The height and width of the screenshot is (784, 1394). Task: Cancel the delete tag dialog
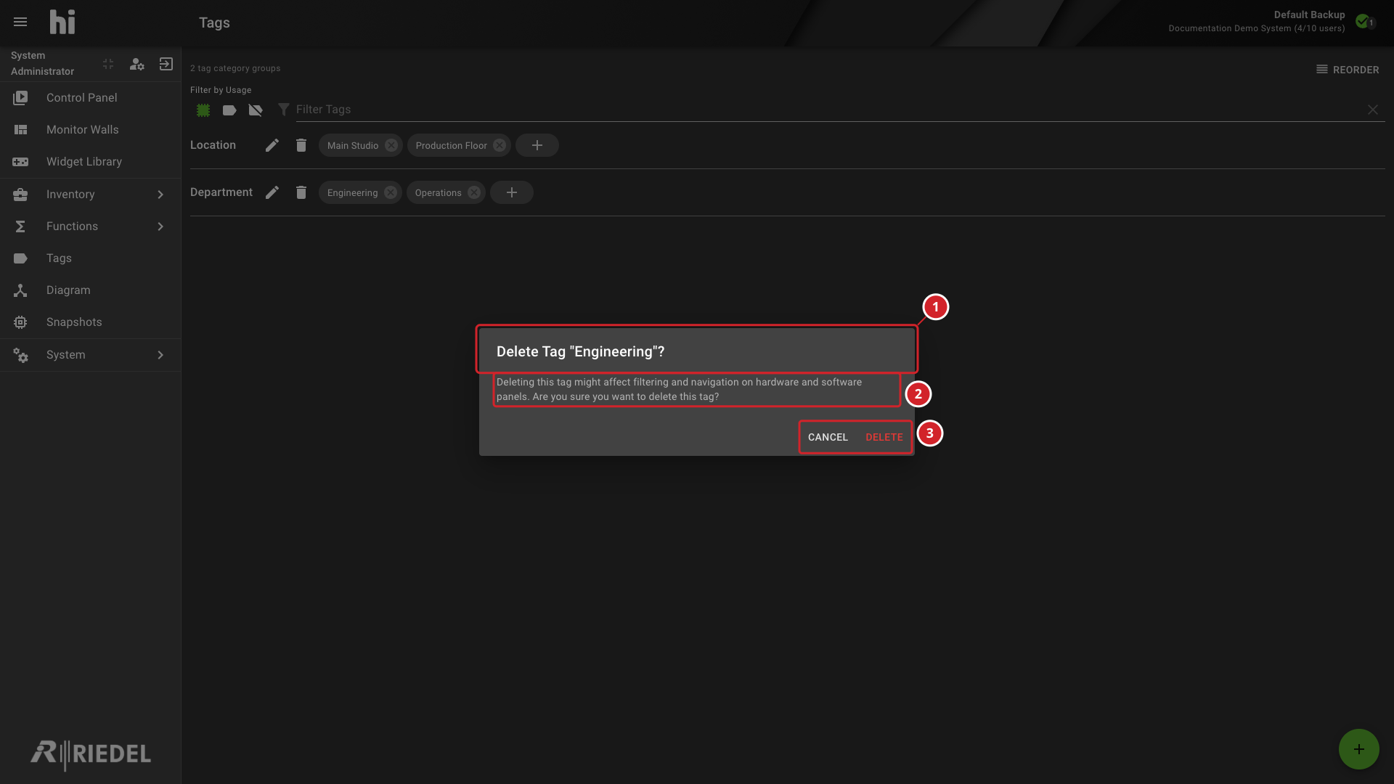[828, 437]
